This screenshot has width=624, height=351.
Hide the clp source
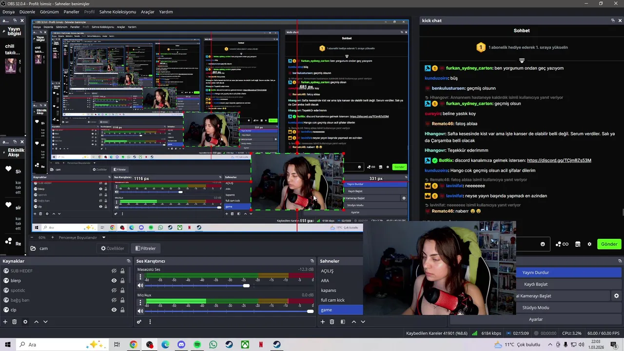point(114,310)
